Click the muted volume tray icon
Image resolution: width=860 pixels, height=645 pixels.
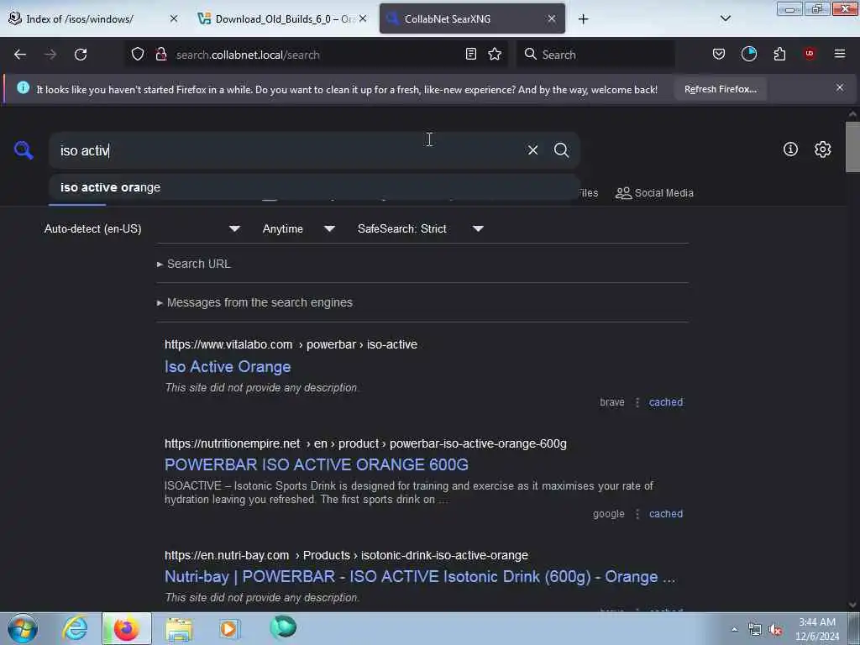[775, 630]
